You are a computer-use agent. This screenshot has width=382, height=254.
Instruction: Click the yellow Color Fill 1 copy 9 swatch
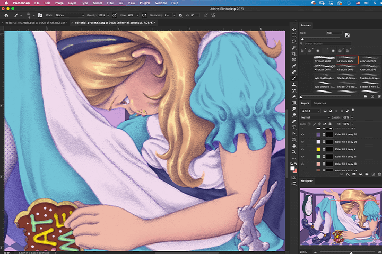(318, 149)
